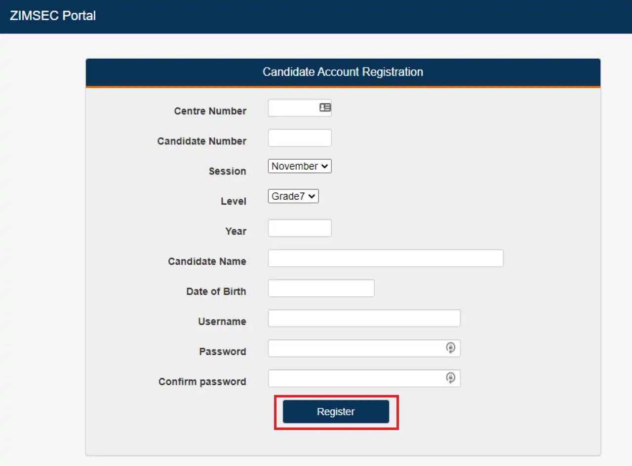Click the Session label text

[x=227, y=171]
